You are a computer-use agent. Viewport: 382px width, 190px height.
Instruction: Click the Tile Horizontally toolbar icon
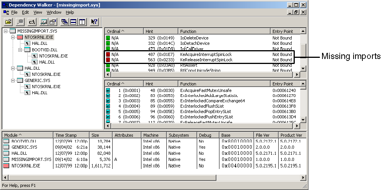pos(73,22)
